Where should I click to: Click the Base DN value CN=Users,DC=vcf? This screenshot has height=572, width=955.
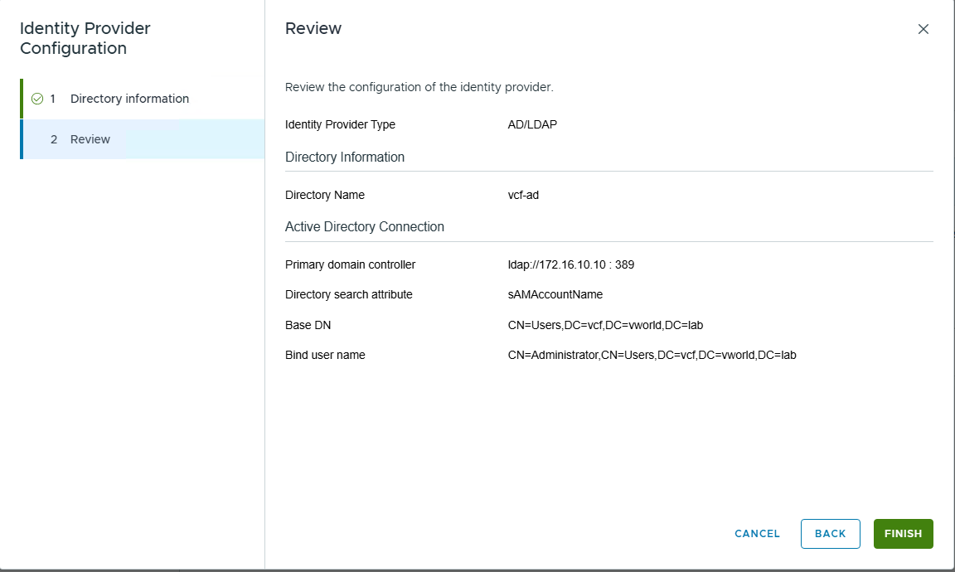click(x=605, y=325)
